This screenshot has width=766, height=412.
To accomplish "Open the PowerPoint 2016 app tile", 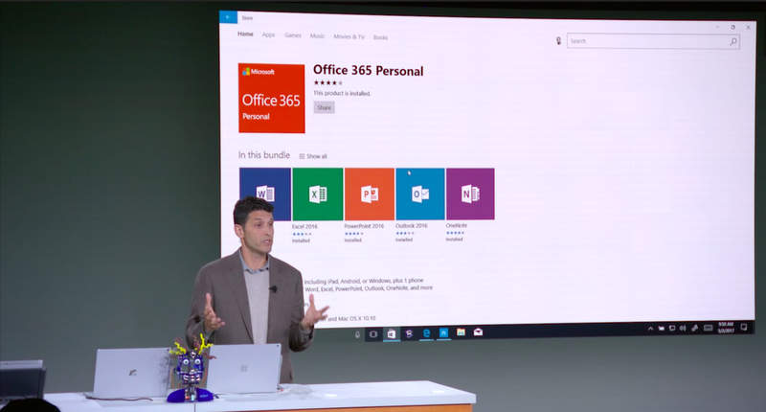I will point(370,195).
